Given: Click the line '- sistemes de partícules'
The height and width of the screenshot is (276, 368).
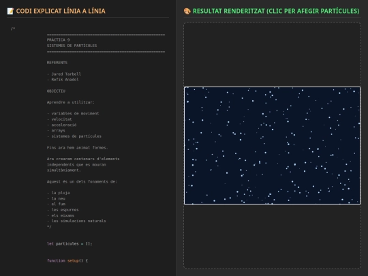Looking at the screenshot, I should coord(74,136).
